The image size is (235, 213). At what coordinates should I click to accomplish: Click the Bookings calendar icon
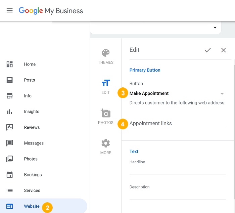pyautogui.click(x=10, y=175)
